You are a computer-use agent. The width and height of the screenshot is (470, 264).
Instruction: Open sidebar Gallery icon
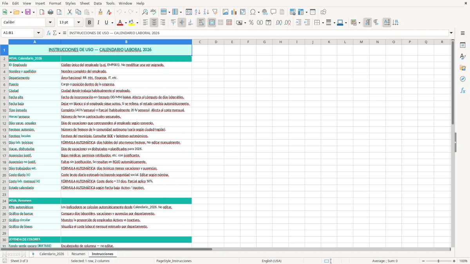point(463,68)
